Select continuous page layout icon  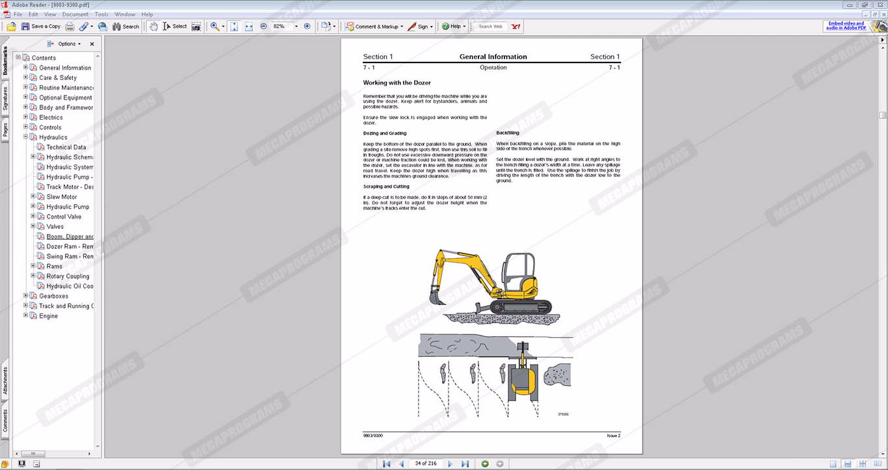[848, 463]
